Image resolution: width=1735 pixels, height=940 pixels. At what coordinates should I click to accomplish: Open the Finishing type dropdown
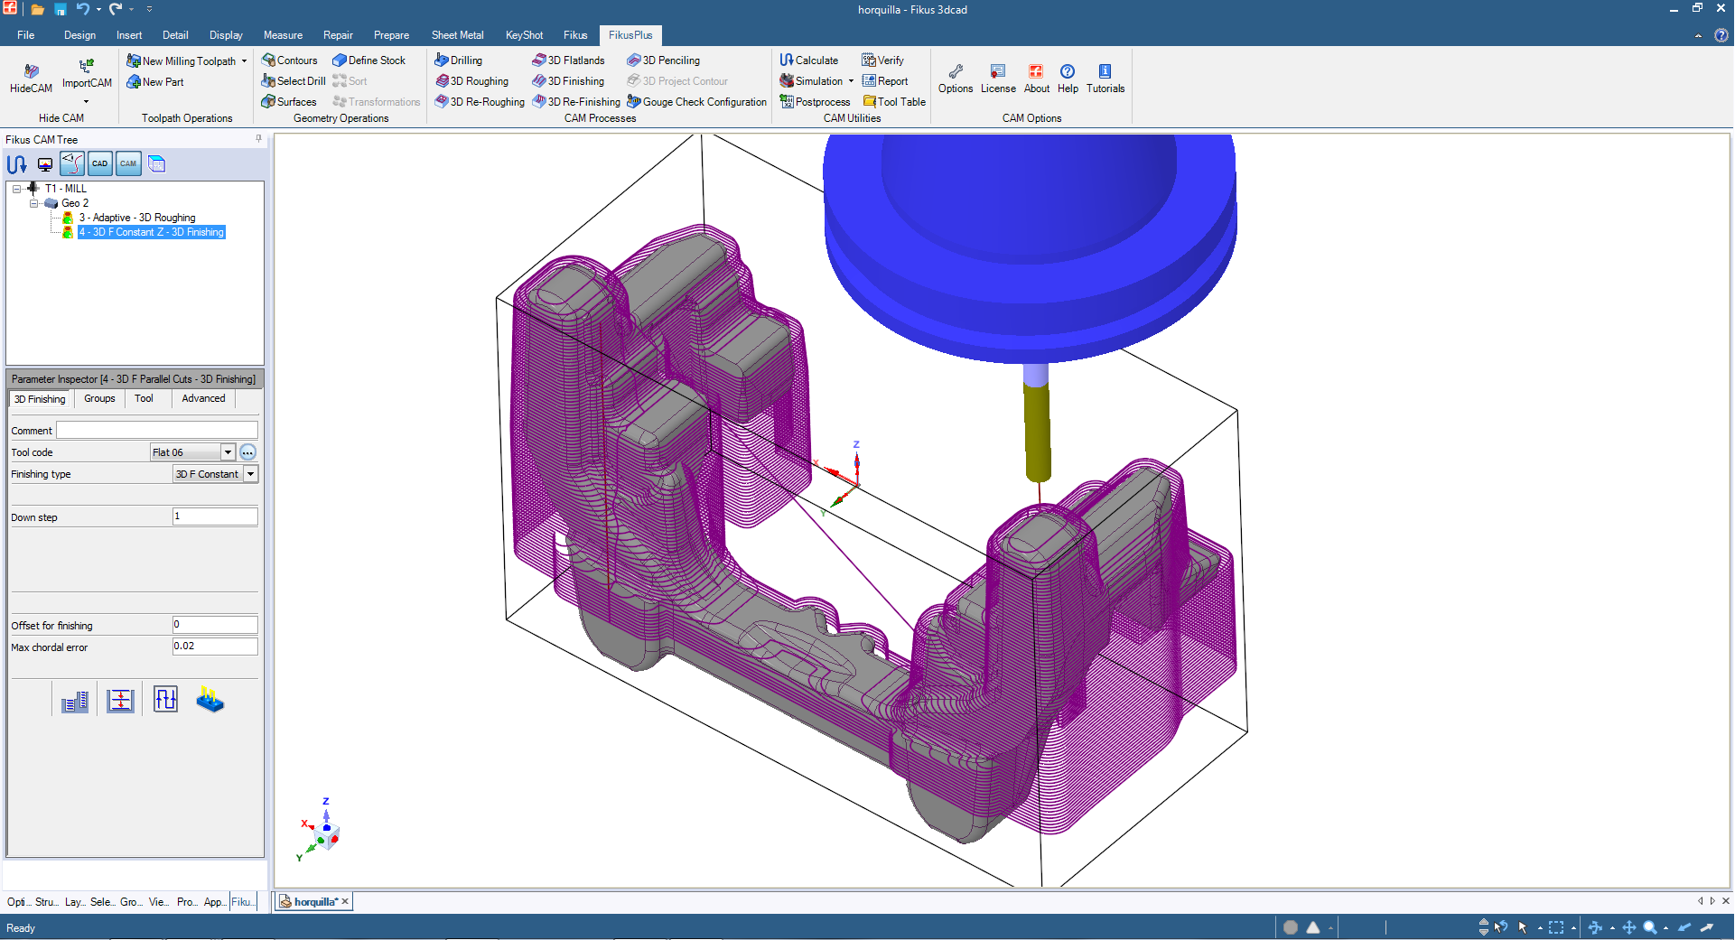(x=251, y=473)
